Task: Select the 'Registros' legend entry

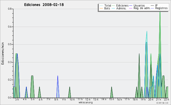Action: tap(161, 8)
